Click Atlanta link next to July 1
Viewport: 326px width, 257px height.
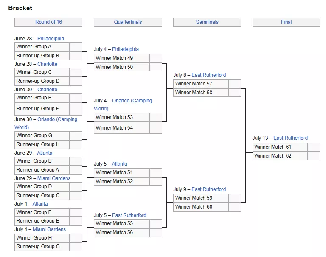(x=40, y=204)
